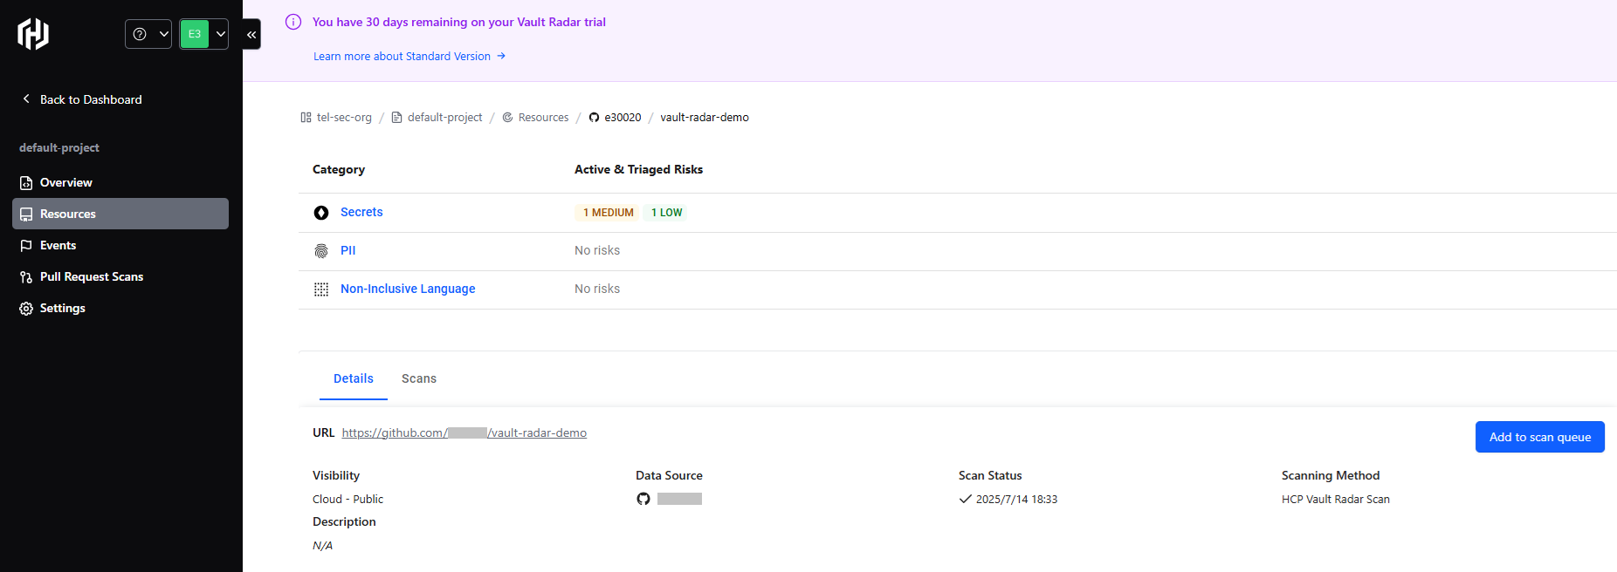Open Pull Request Scans
This screenshot has height=572, width=1617.
click(120, 276)
